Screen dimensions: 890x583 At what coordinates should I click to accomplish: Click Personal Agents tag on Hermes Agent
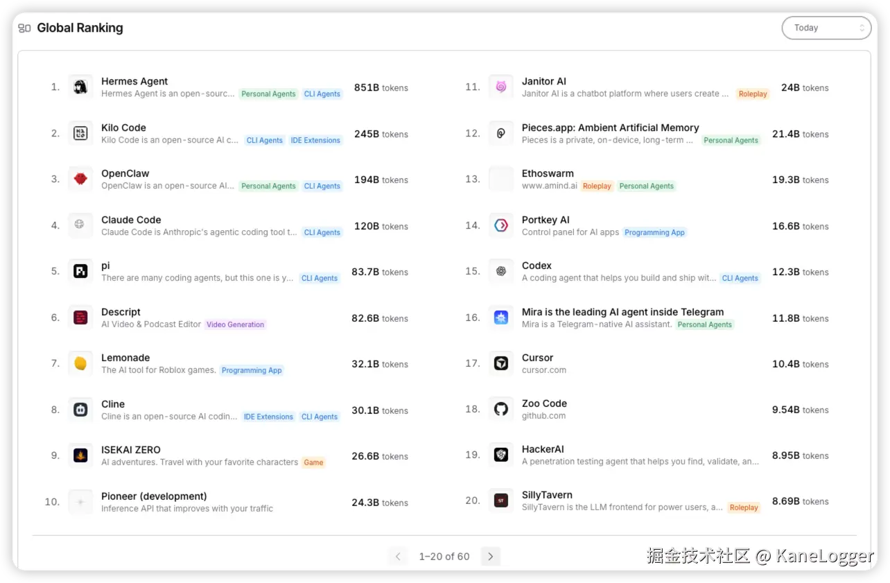click(269, 94)
